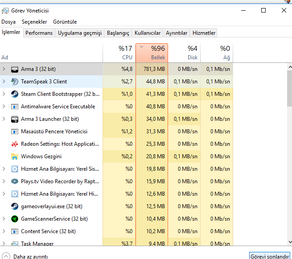This screenshot has height=259, width=292.
Task: Expand the GameScannerService (32 bit) group
Action: click(x=4, y=219)
